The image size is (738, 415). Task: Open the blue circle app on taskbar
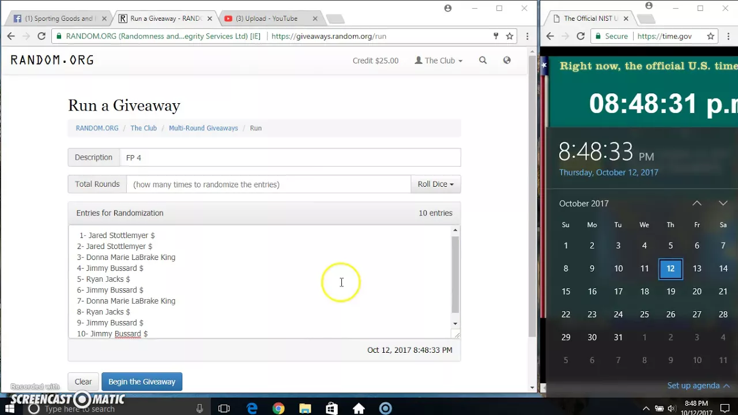pos(385,409)
